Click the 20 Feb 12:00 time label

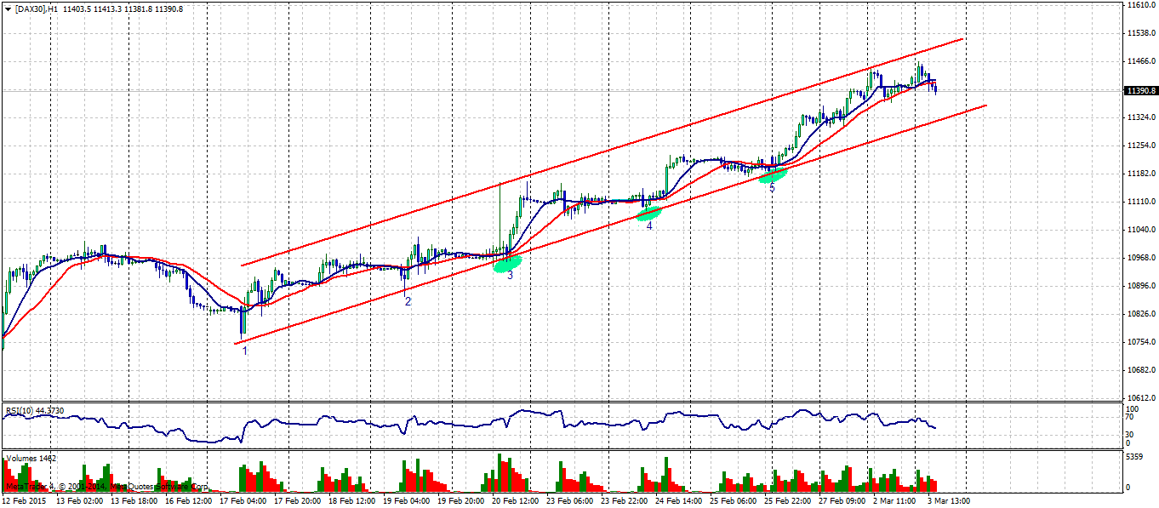tap(515, 502)
